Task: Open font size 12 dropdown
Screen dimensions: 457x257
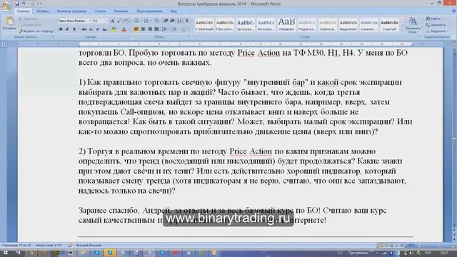Action: [106, 21]
